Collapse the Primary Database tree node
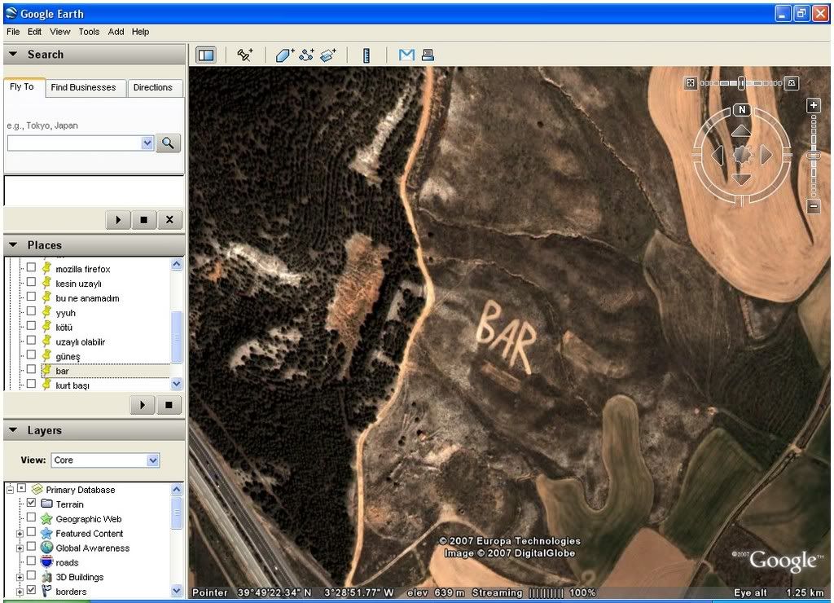This screenshot has width=834, height=603. pyautogui.click(x=10, y=489)
